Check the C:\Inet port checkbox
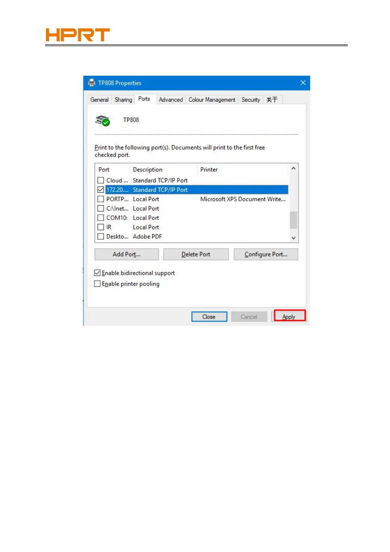 [101, 208]
